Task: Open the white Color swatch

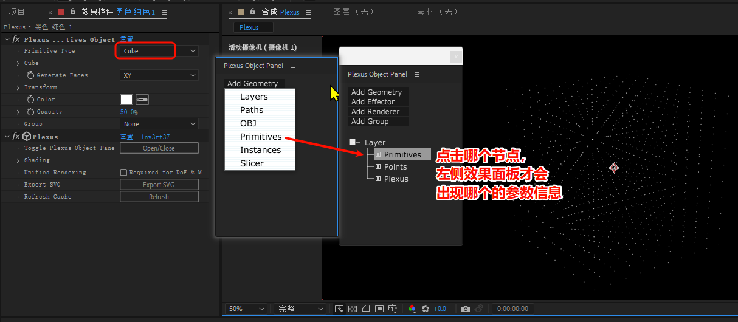Action: click(x=126, y=100)
